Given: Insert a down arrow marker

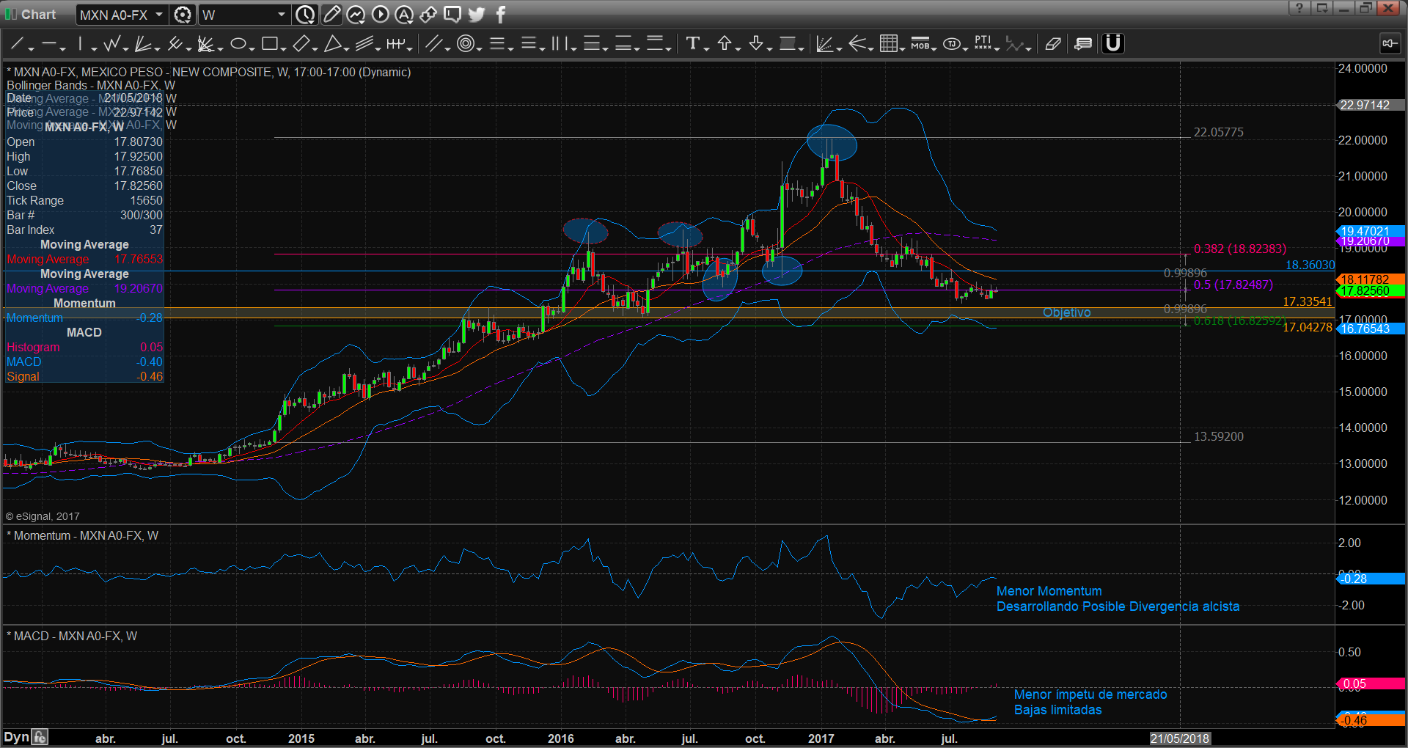Looking at the screenshot, I should coord(756,44).
